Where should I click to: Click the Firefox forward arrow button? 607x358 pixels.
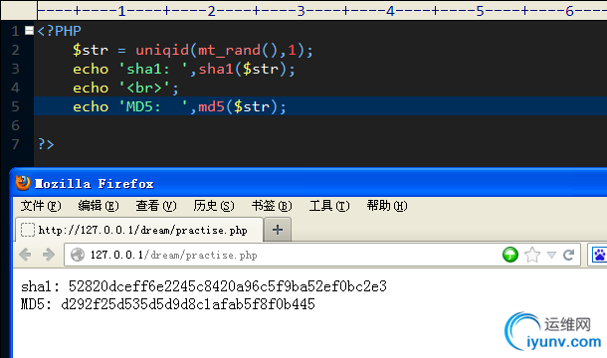coord(49,255)
